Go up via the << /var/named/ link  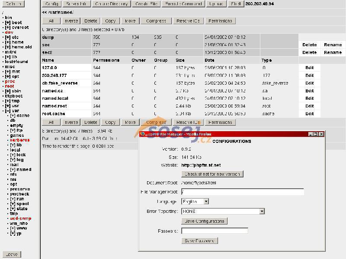click(58, 13)
